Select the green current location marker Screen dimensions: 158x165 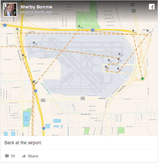click(143, 78)
